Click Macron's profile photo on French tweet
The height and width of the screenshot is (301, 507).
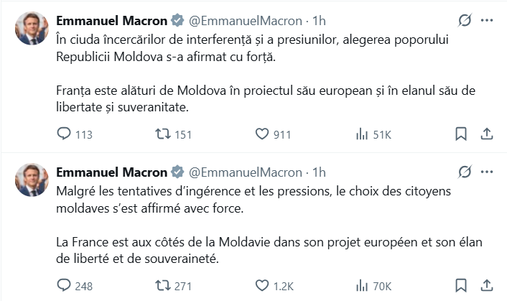click(32, 180)
